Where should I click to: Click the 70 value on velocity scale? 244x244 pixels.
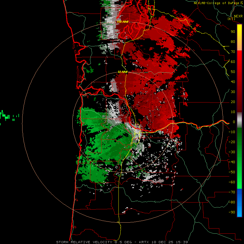pos(233,52)
